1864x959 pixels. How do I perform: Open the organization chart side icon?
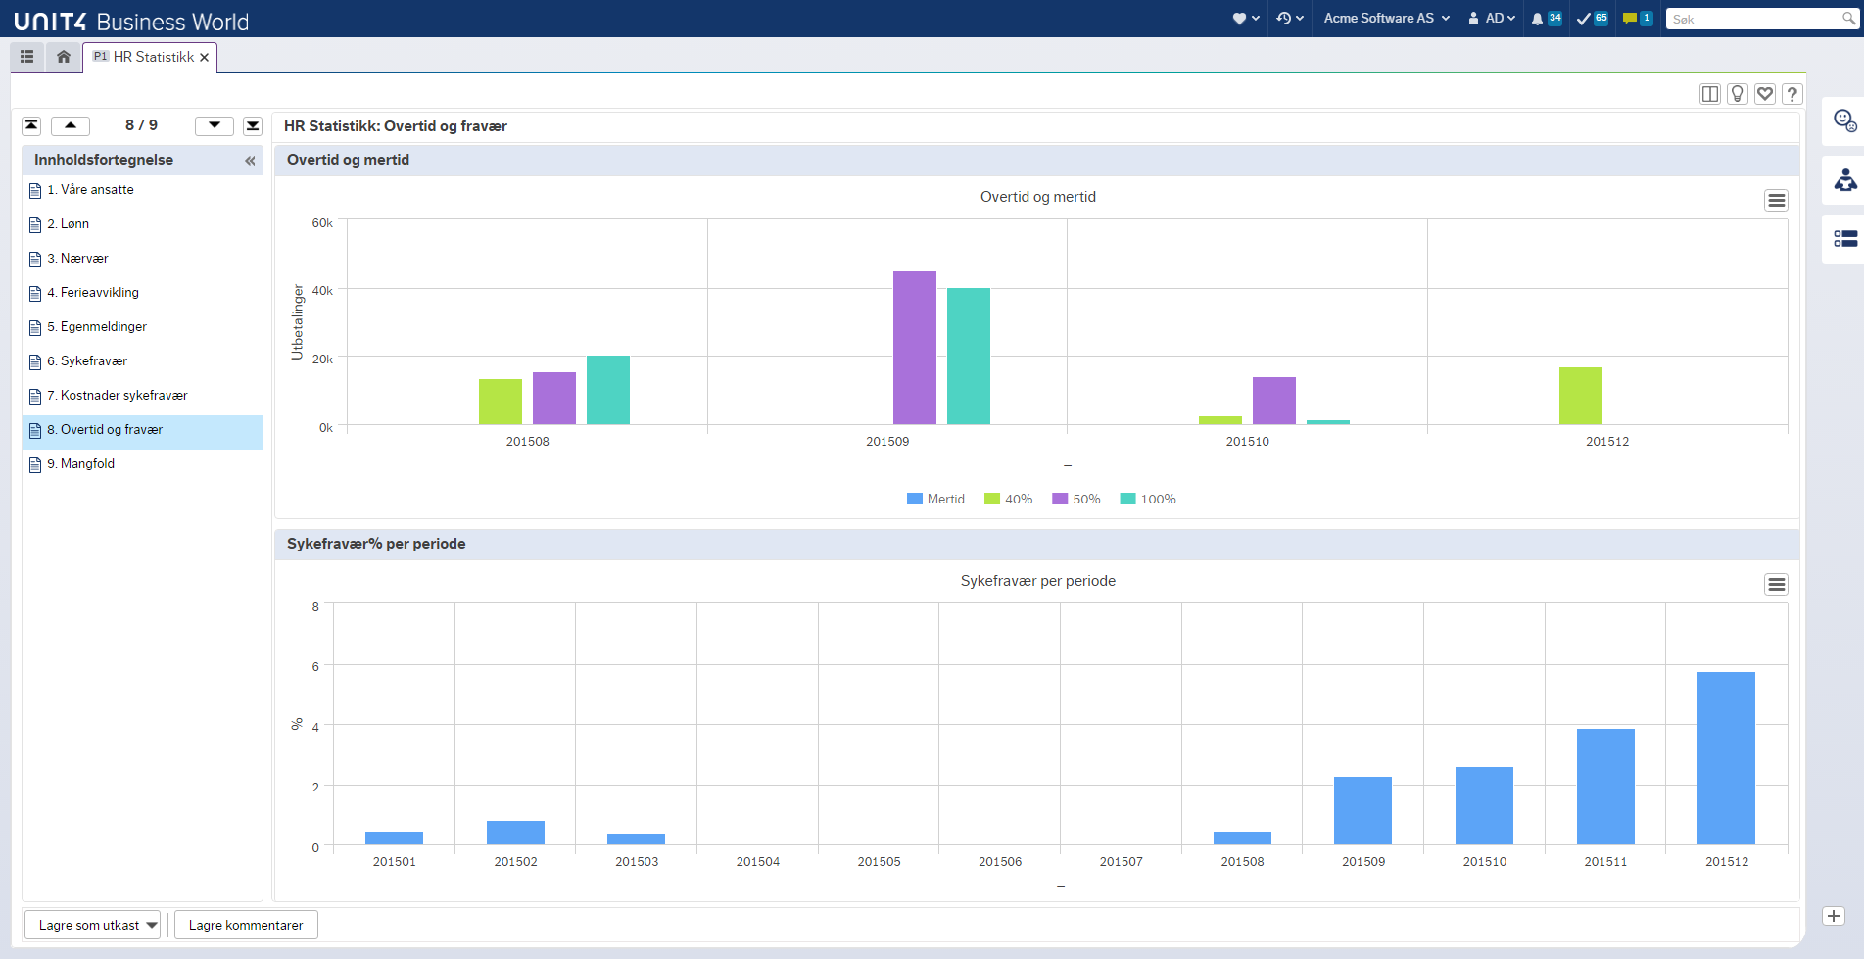point(1845,180)
